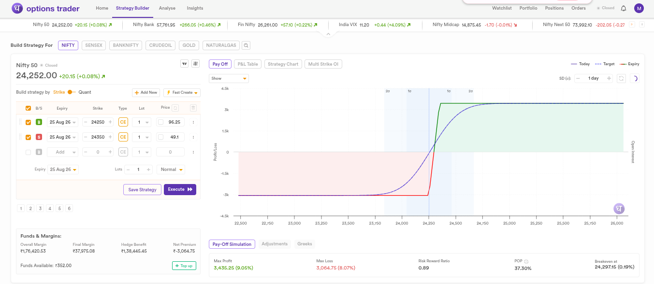Decrease the 24350 strike with minus
This screenshot has width=654, height=284.
point(86,137)
